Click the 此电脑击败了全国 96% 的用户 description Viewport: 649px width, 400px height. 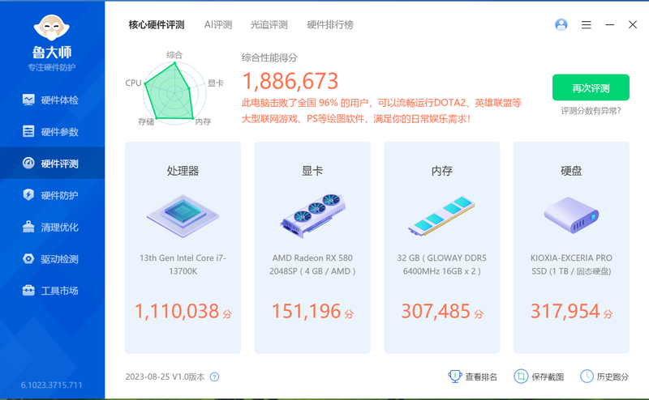pyautogui.click(x=381, y=111)
